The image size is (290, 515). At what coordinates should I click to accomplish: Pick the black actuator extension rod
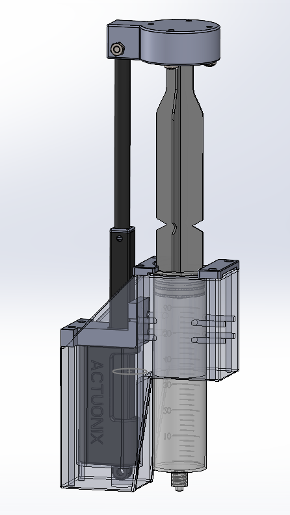pos(122,144)
